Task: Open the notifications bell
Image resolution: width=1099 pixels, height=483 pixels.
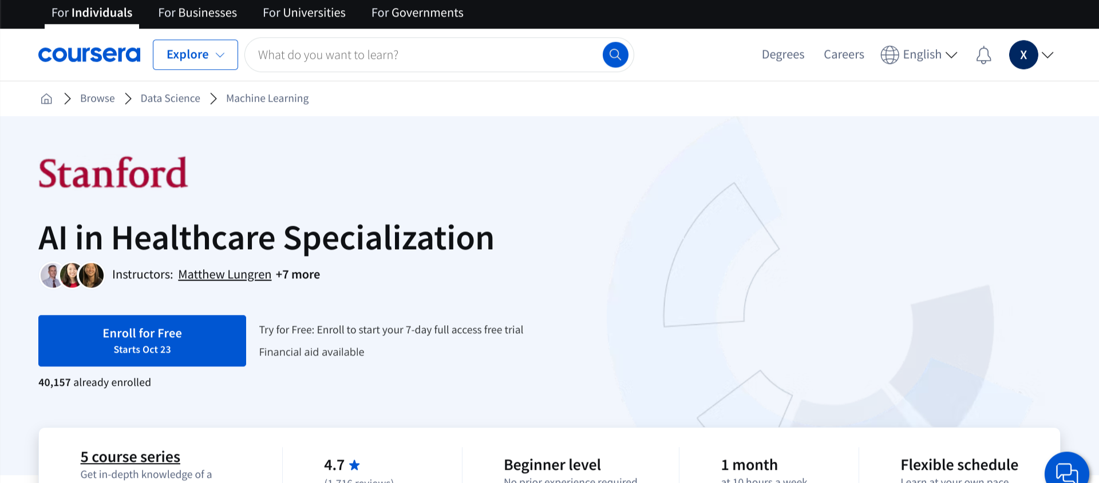Action: (x=983, y=55)
